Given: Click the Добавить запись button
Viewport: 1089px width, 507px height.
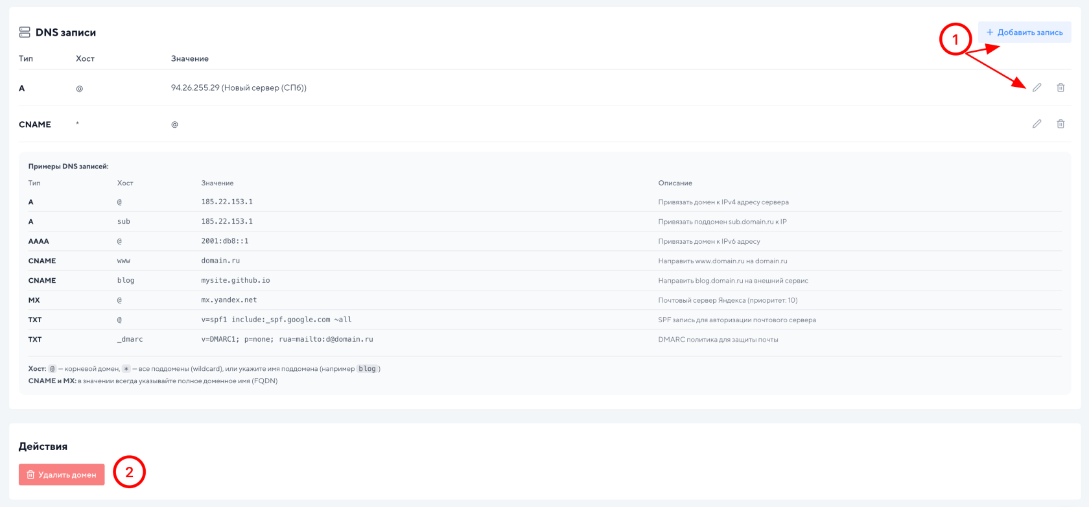Looking at the screenshot, I should [x=1024, y=32].
